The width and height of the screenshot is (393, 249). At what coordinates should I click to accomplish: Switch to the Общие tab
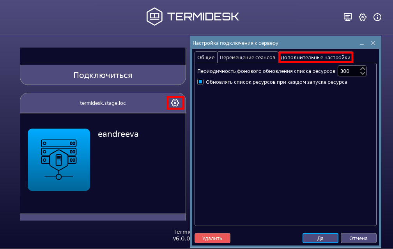(206, 57)
